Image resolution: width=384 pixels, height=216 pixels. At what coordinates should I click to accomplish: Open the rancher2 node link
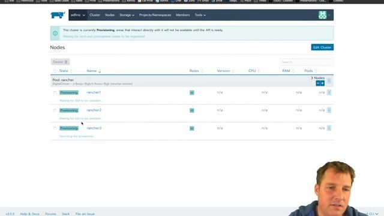coord(94,110)
